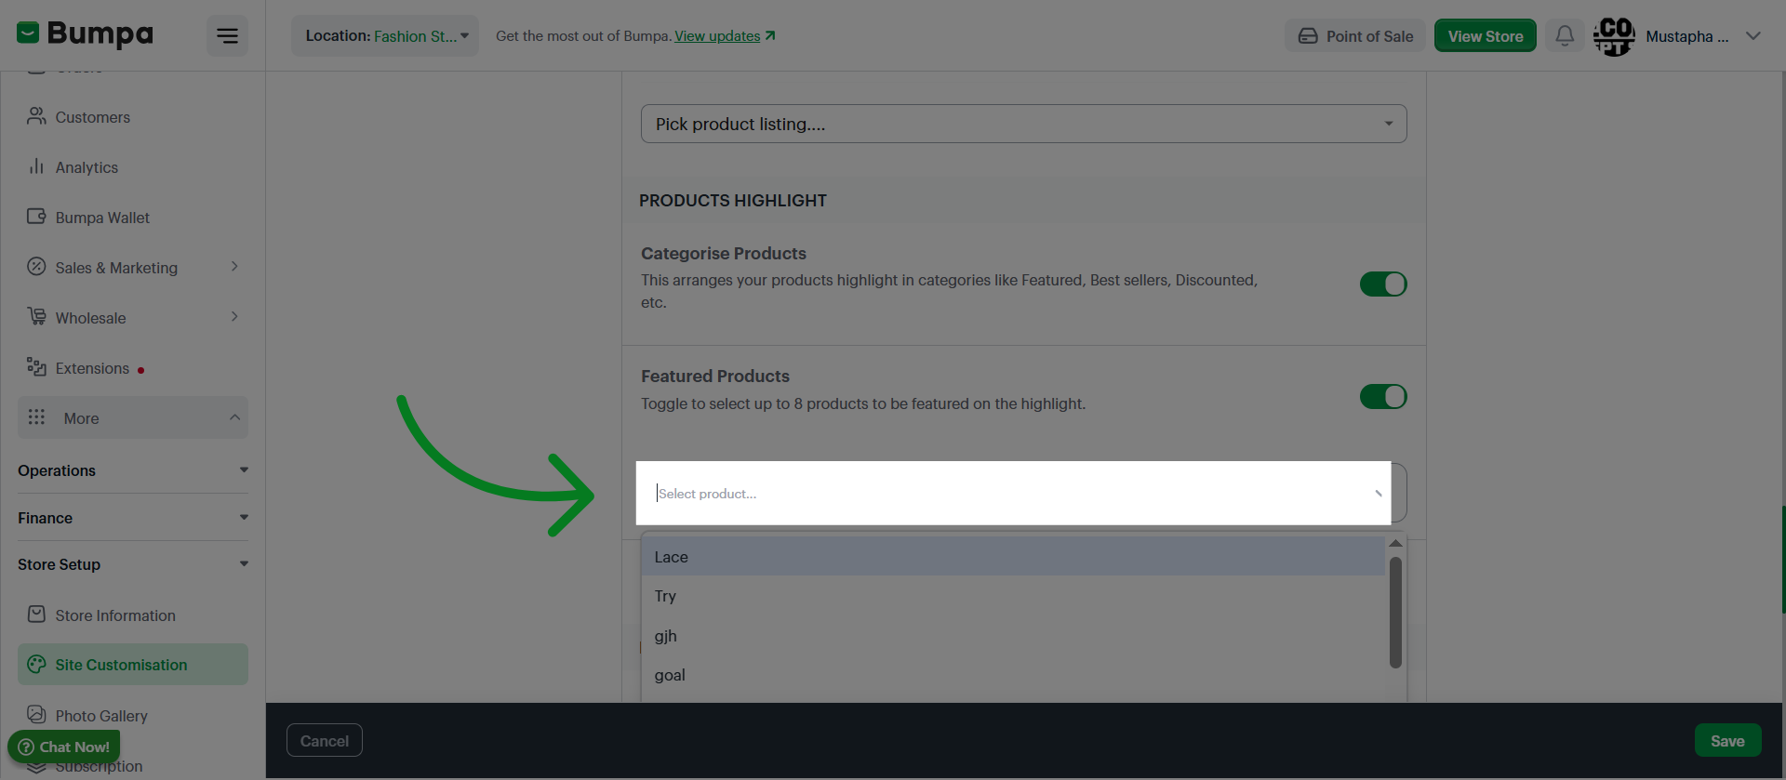Click the Wholesale cart icon
Viewport: 1786px width, 780px height.
pos(36,317)
